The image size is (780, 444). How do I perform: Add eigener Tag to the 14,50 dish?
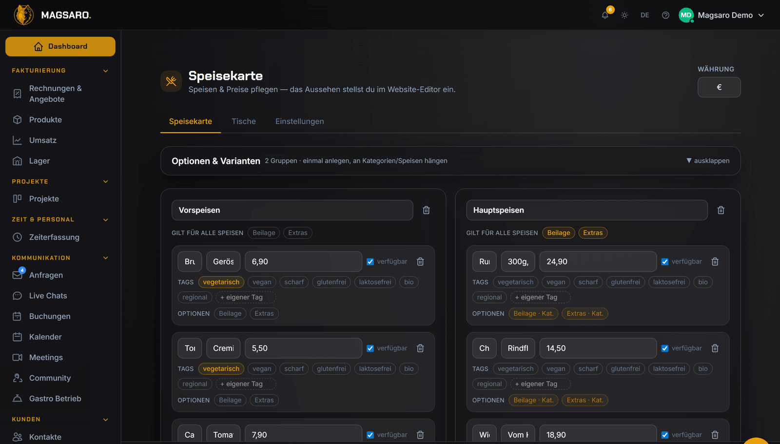pos(540,384)
